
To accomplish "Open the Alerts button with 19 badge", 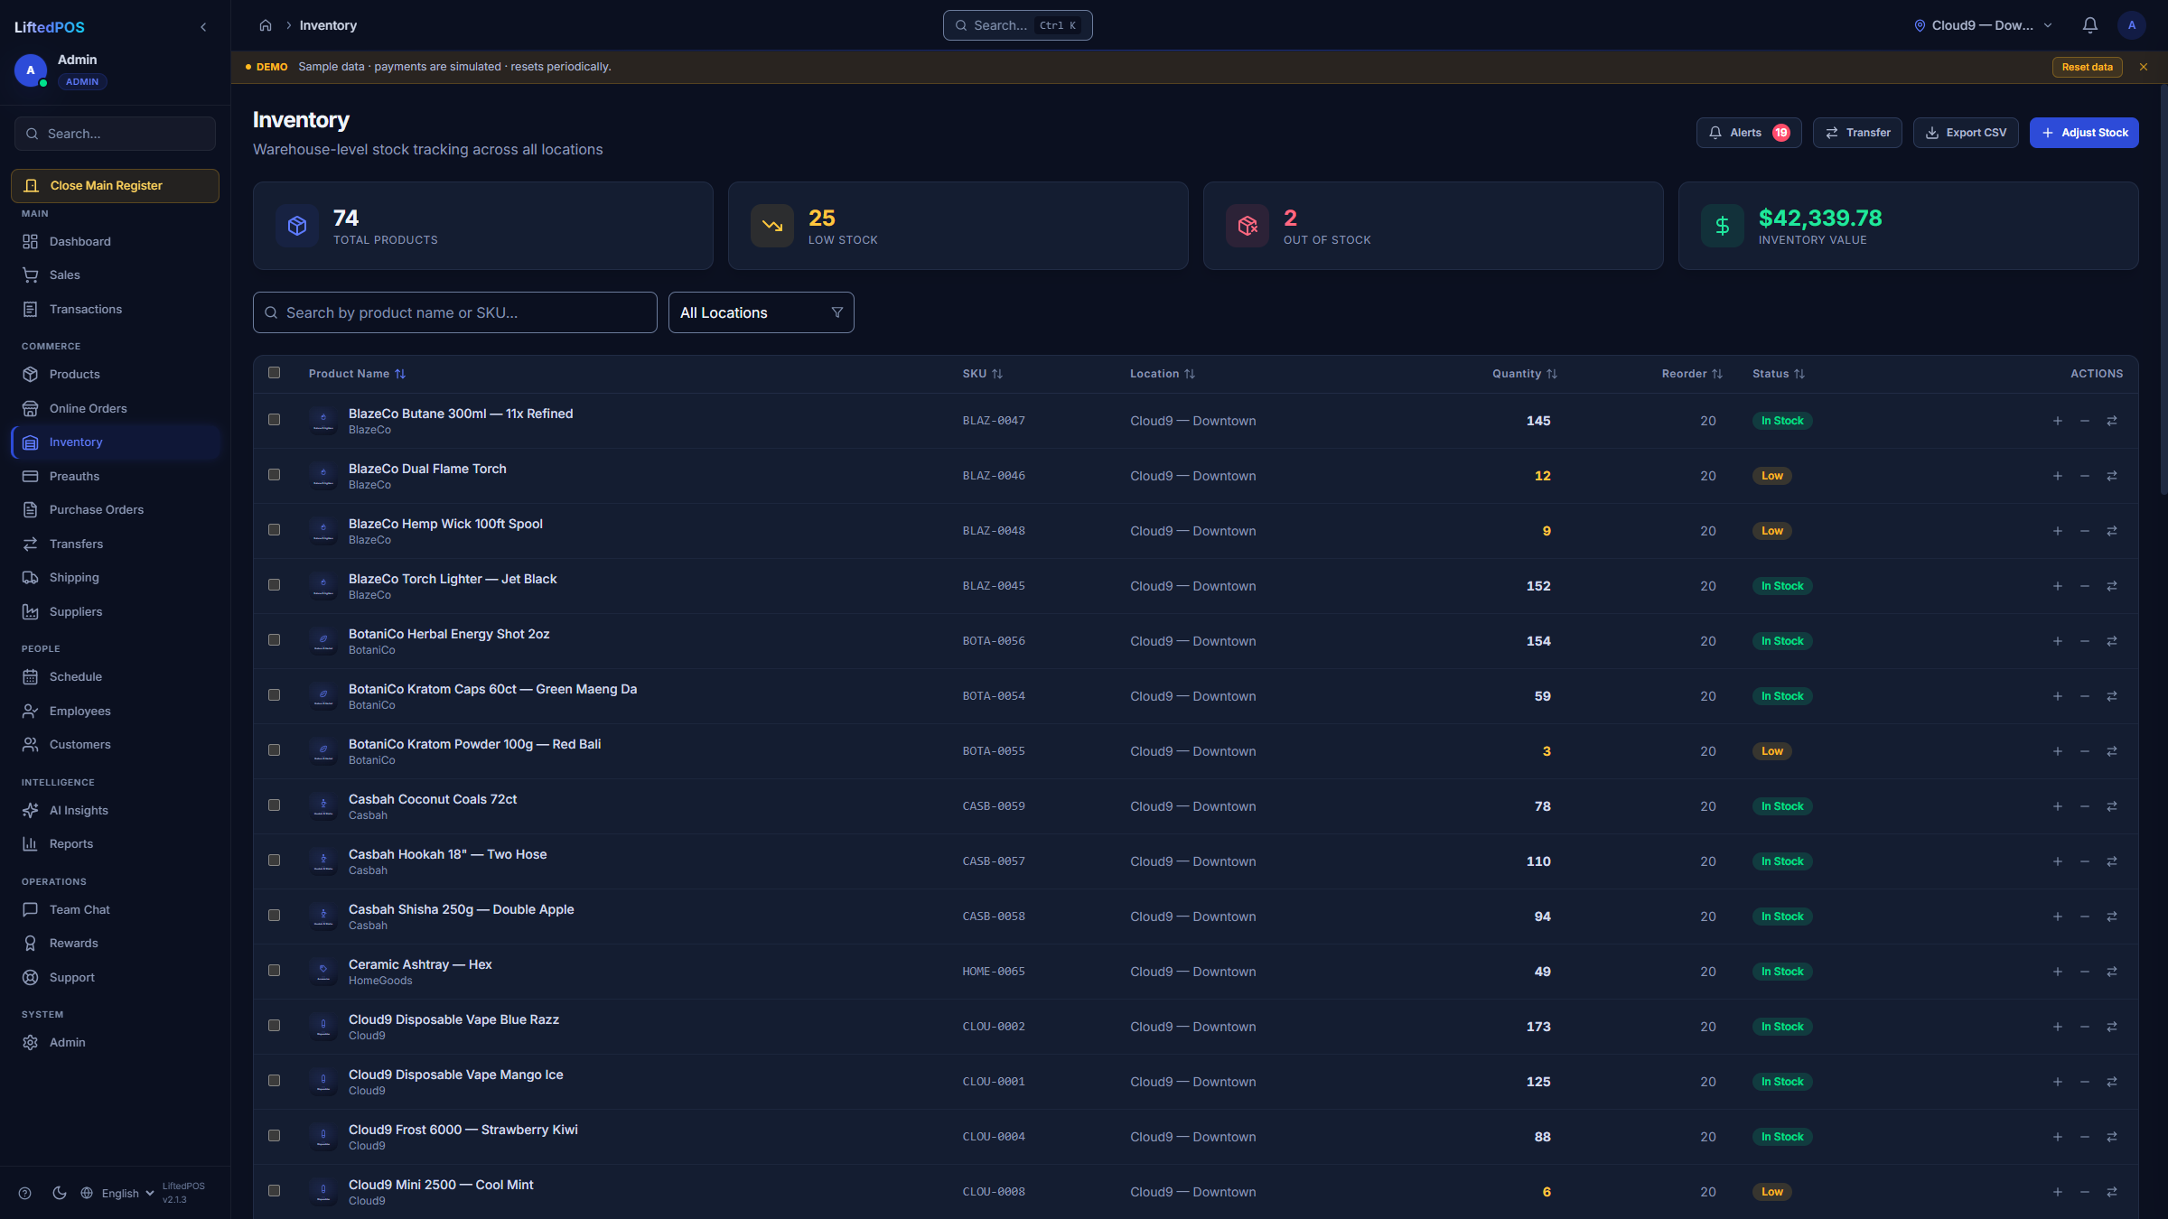I will click(x=1749, y=133).
